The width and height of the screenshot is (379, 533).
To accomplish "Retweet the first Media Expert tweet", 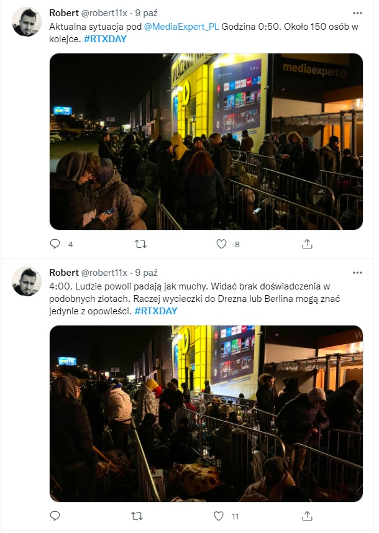I will click(x=140, y=244).
